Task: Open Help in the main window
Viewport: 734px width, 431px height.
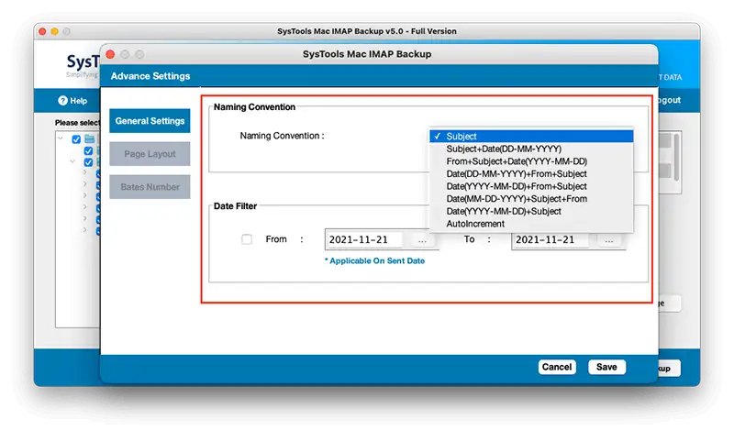Action: pos(72,101)
